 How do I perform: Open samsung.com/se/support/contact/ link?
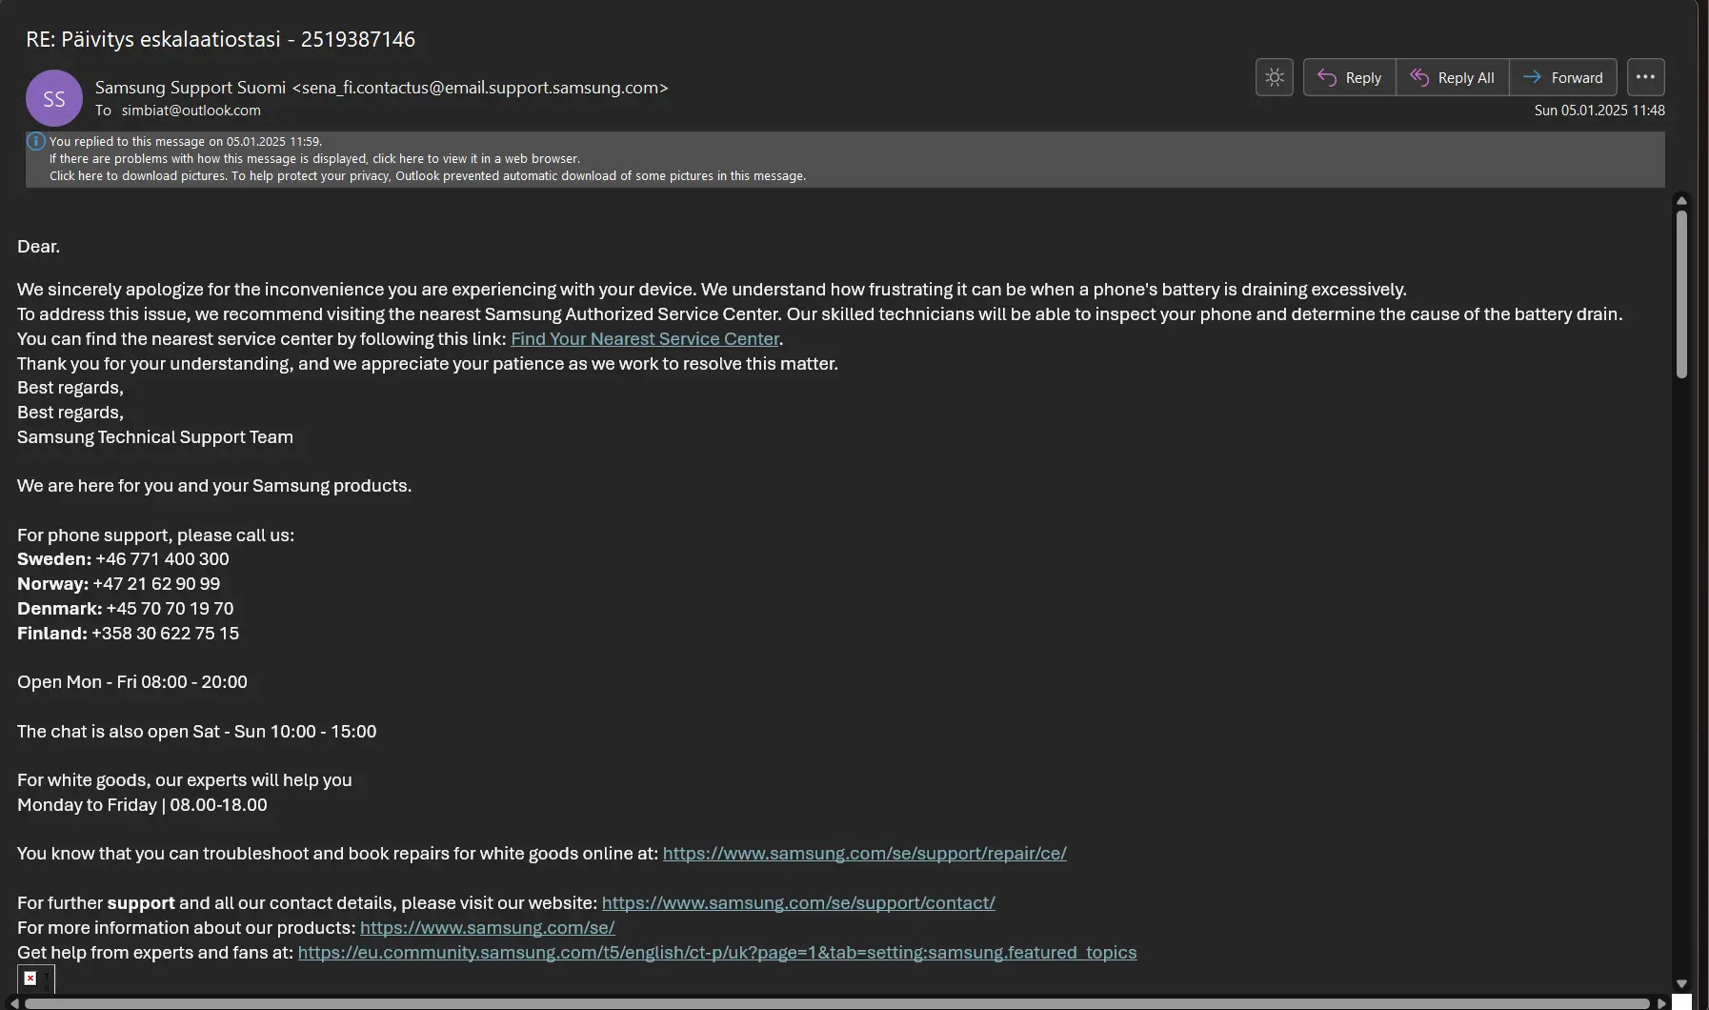798,902
